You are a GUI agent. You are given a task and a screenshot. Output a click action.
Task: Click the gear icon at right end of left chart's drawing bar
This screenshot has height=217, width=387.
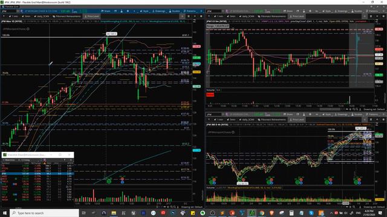pos(201,16)
